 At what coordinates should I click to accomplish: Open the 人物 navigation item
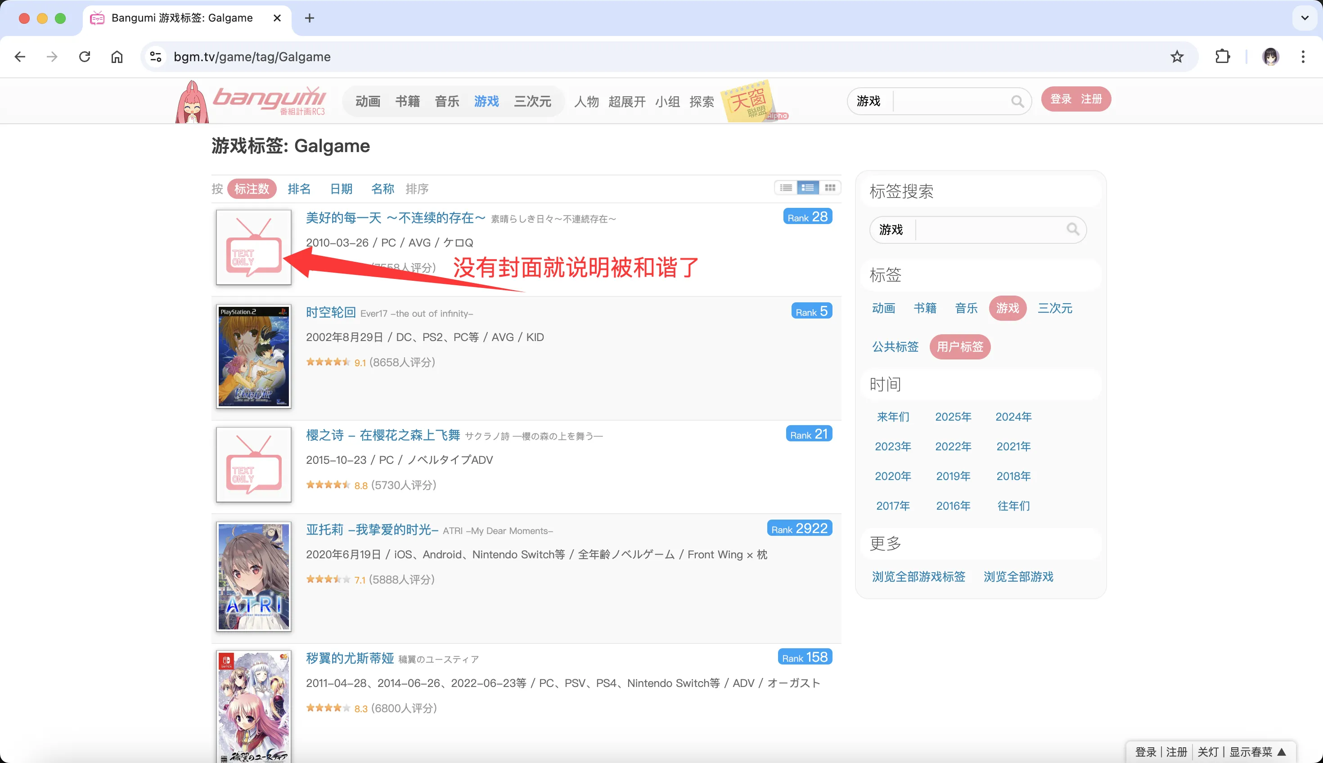click(586, 101)
